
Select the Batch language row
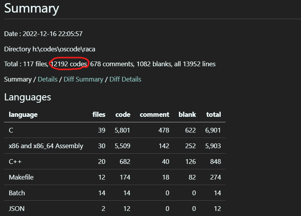[115, 193]
